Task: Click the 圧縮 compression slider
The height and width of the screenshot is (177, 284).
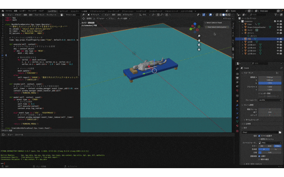Action: pyautogui.click(x=270, y=153)
